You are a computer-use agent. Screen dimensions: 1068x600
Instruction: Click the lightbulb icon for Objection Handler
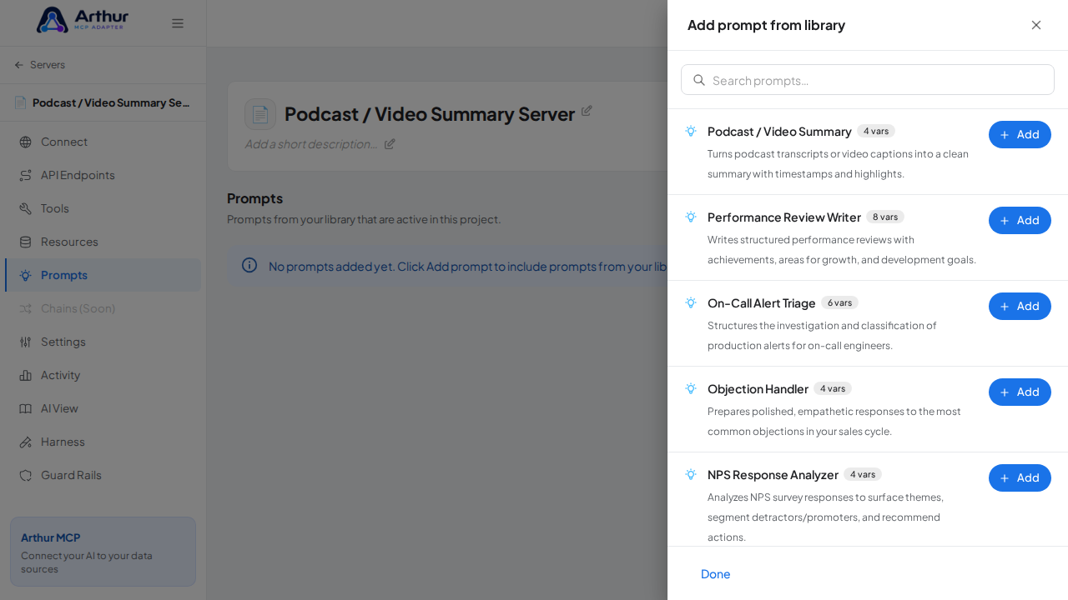691,388
